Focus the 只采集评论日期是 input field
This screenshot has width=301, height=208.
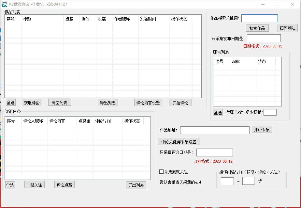pyautogui.click(x=215, y=152)
